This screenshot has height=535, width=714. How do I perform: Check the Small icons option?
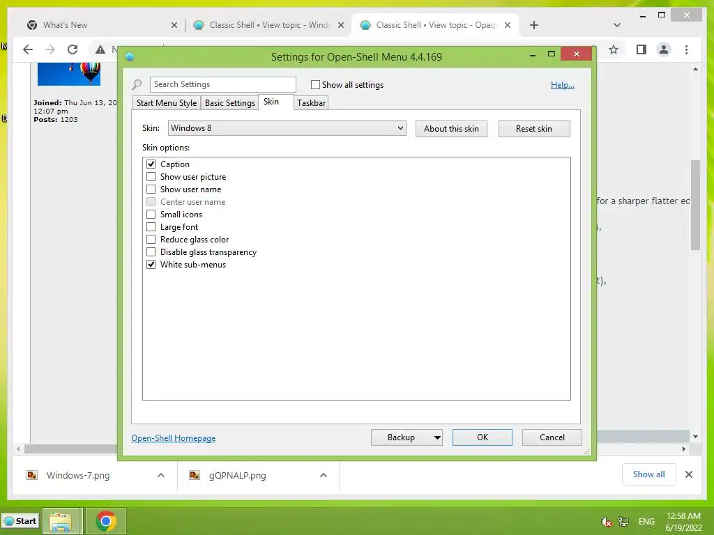click(151, 215)
